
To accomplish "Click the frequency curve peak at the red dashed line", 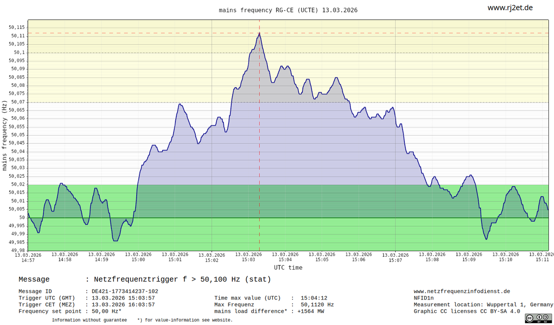I will coord(259,33).
